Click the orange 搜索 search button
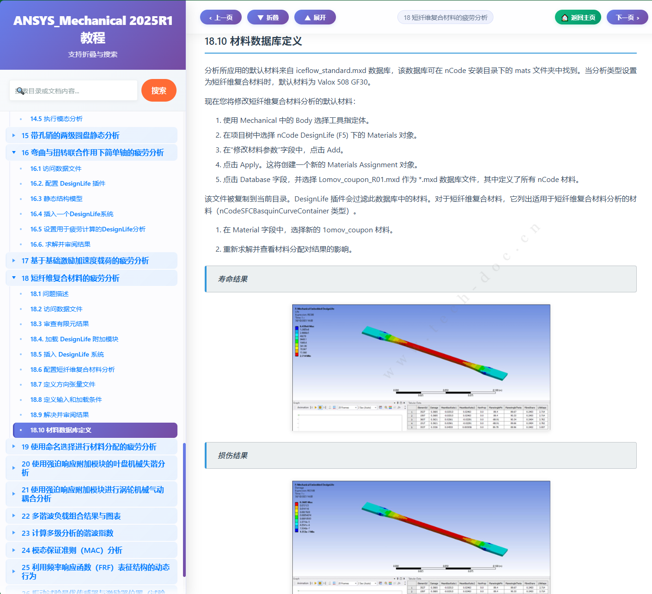652x594 pixels. click(x=159, y=91)
